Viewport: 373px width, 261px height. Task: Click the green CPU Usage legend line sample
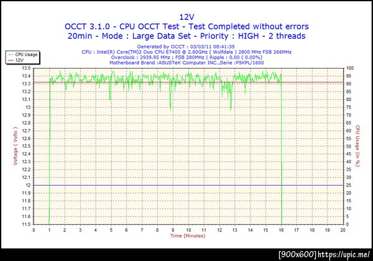click(11, 55)
